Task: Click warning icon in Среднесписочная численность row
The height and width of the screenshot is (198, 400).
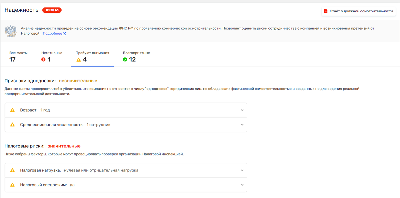Action: [x=13, y=124]
